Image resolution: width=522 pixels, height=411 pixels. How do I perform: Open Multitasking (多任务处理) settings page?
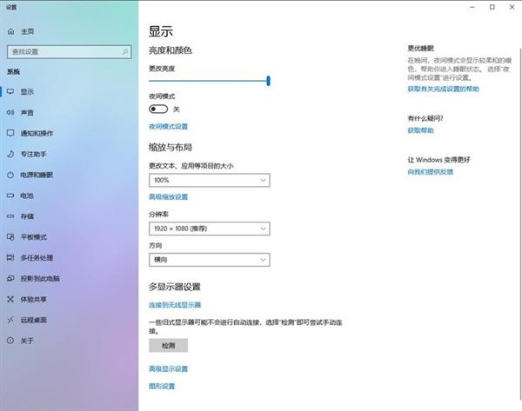coord(37,258)
